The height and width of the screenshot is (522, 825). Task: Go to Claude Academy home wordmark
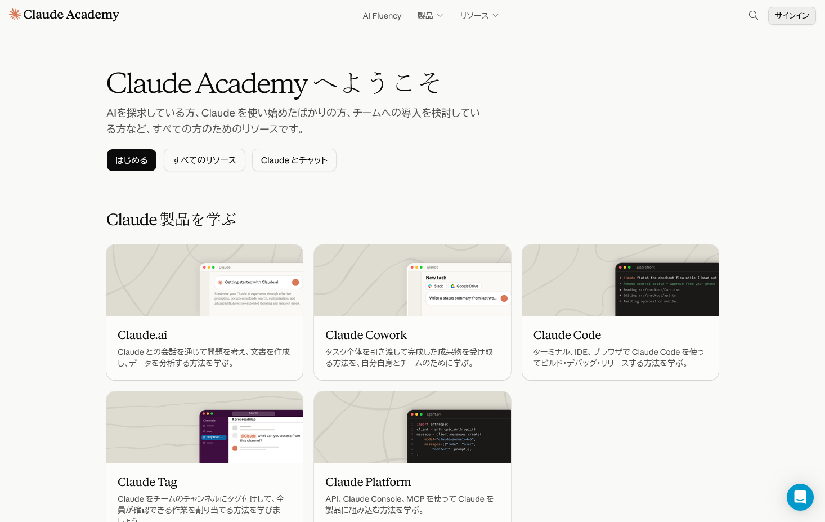click(71, 15)
